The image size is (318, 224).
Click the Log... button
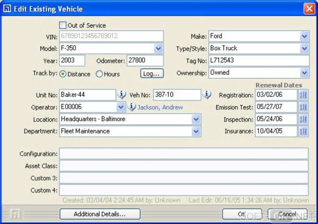pos(152,73)
